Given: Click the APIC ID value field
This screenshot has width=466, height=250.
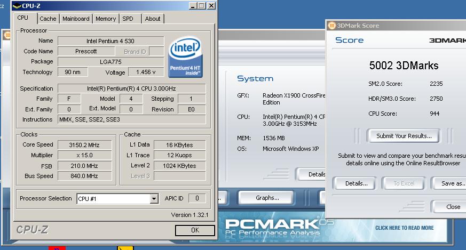Looking at the screenshot, I should [x=197, y=198].
